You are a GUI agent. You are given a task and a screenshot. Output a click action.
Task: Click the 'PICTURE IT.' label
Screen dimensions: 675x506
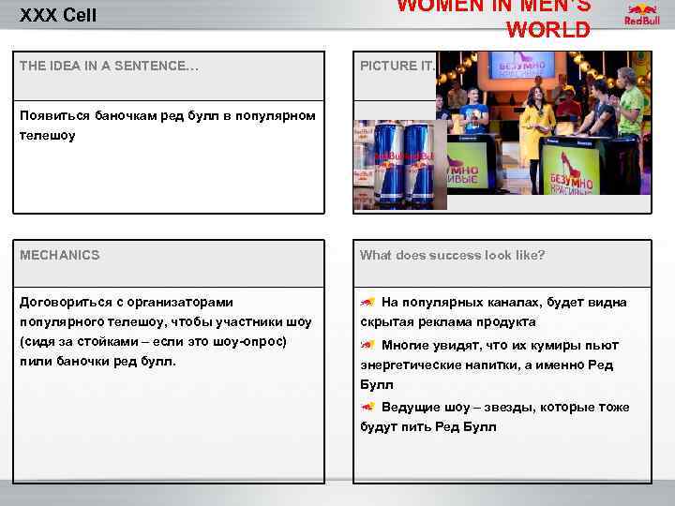pyautogui.click(x=397, y=66)
